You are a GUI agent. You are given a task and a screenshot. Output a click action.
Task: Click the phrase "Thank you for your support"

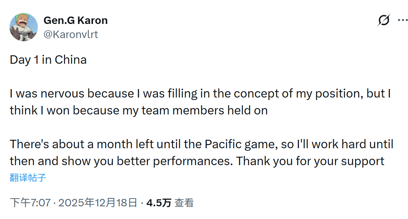click(x=310, y=161)
